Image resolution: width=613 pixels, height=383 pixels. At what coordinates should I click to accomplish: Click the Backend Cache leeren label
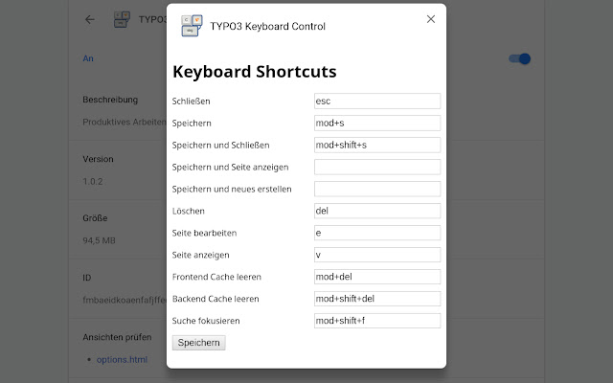click(x=216, y=299)
